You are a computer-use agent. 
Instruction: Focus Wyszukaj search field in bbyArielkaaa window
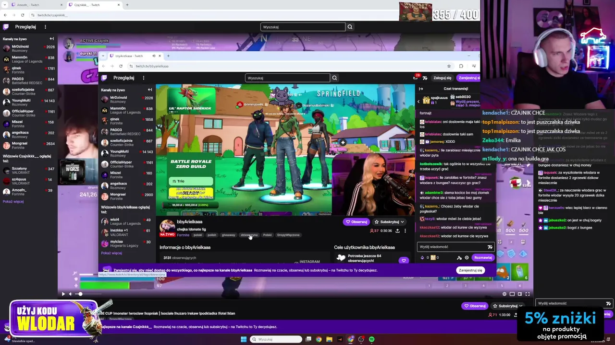click(287, 78)
